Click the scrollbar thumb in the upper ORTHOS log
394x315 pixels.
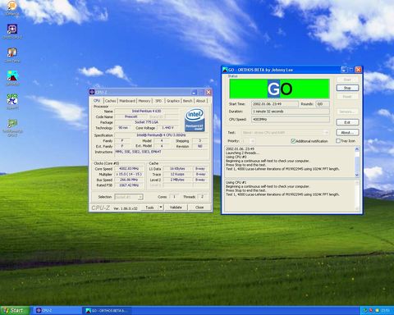tap(357, 163)
